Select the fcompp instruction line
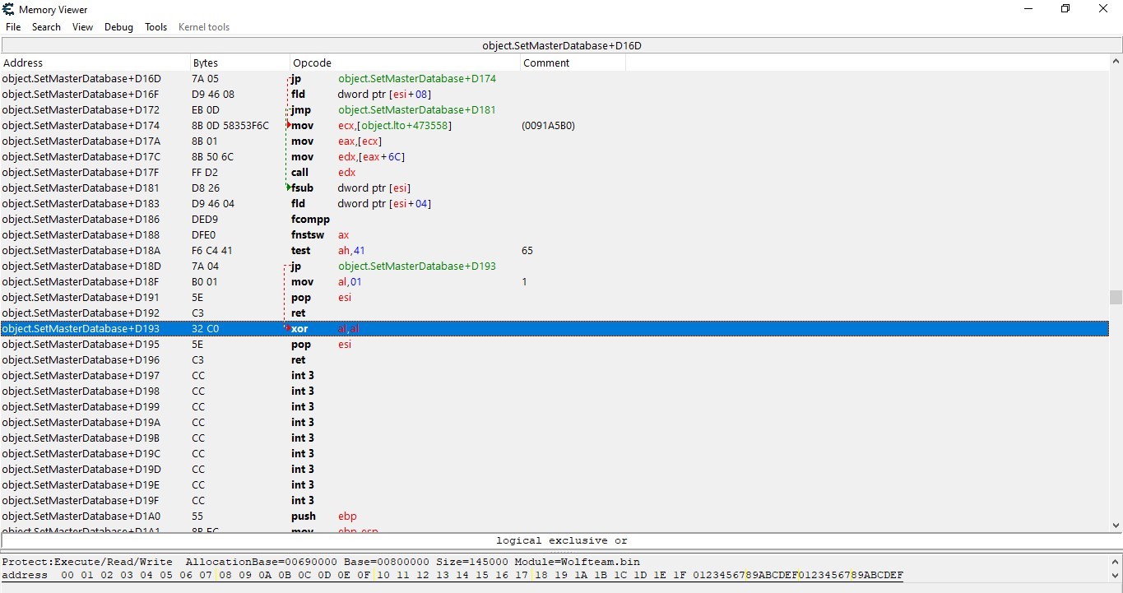This screenshot has height=593, width=1123. tap(555, 219)
